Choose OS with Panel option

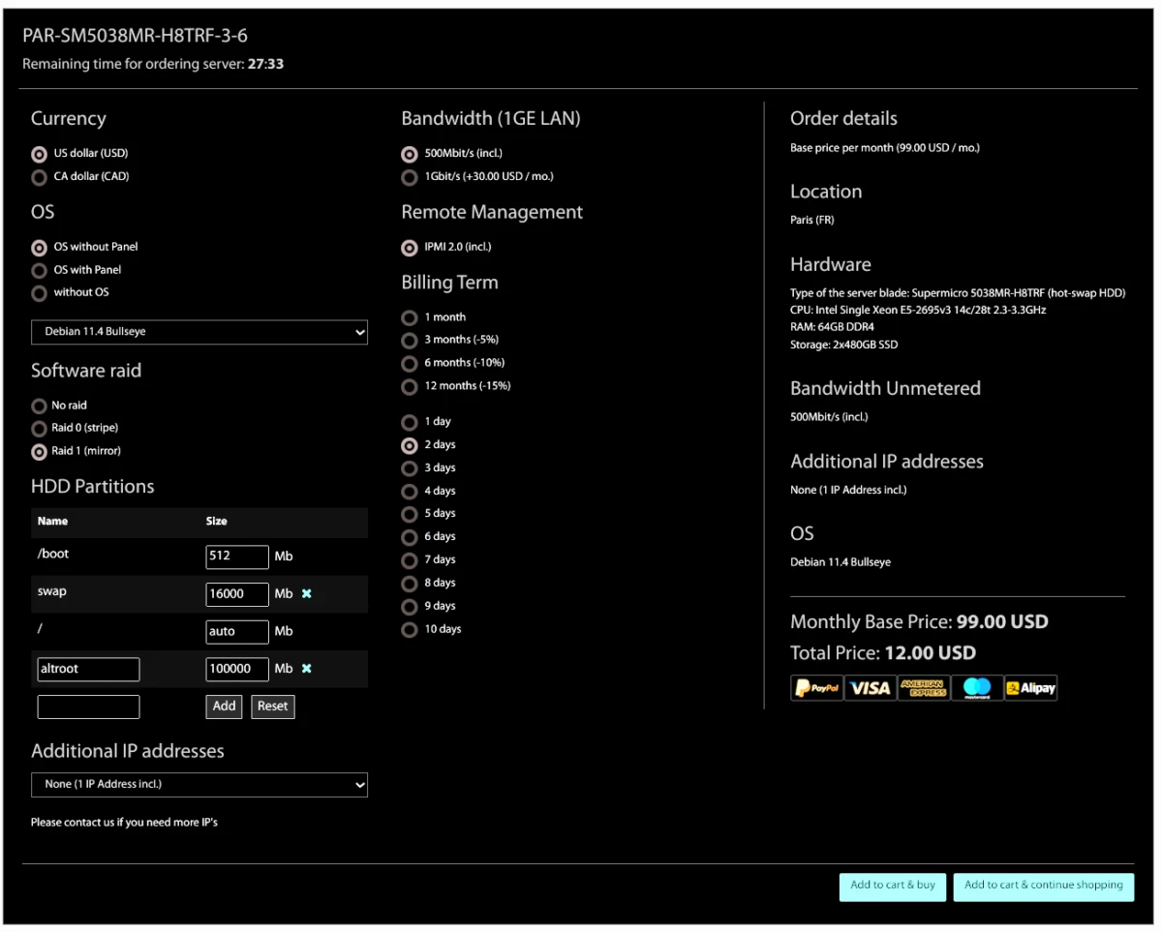(39, 270)
